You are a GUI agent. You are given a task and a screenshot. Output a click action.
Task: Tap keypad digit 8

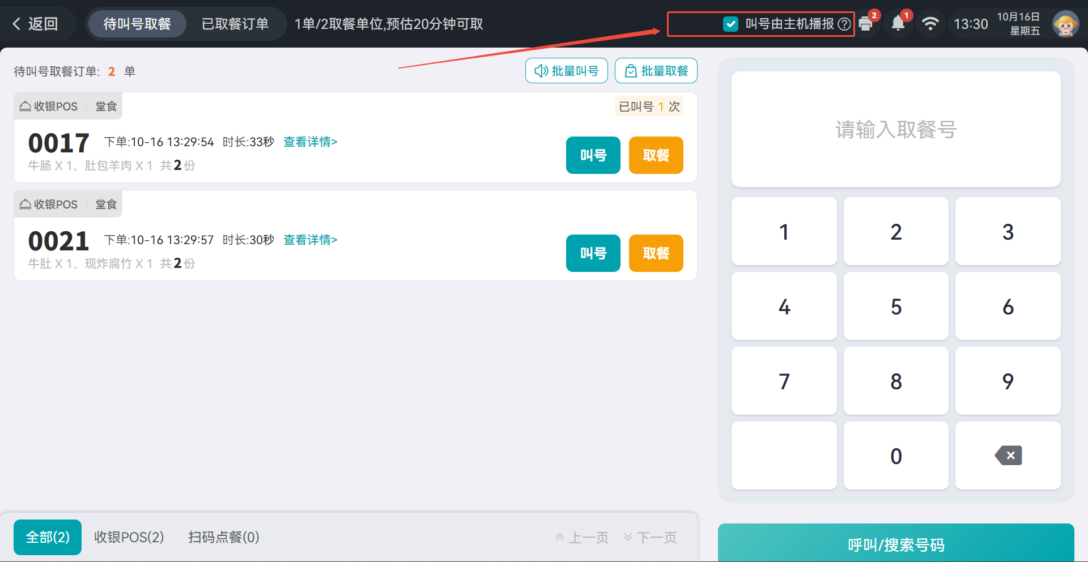[896, 381]
